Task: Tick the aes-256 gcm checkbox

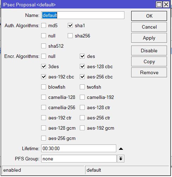Action: point(44,138)
